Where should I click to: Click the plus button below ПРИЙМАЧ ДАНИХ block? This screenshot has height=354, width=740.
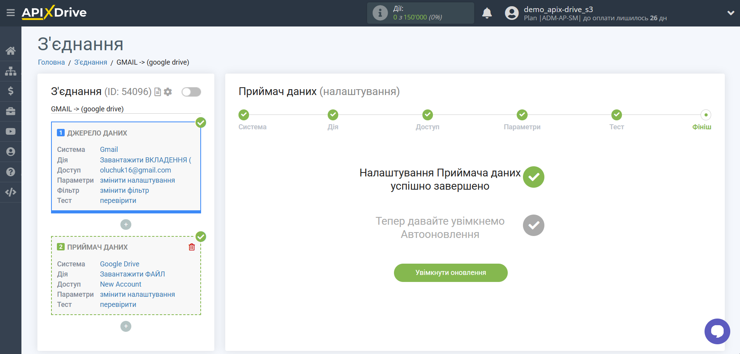click(126, 326)
